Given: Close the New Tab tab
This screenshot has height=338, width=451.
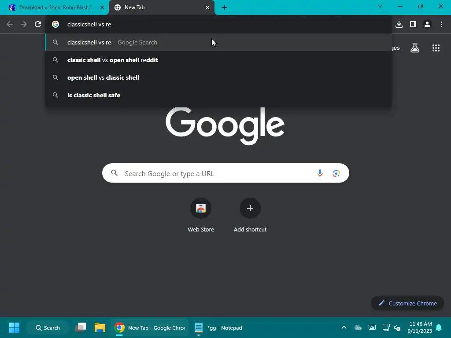Looking at the screenshot, I should coord(207,7).
